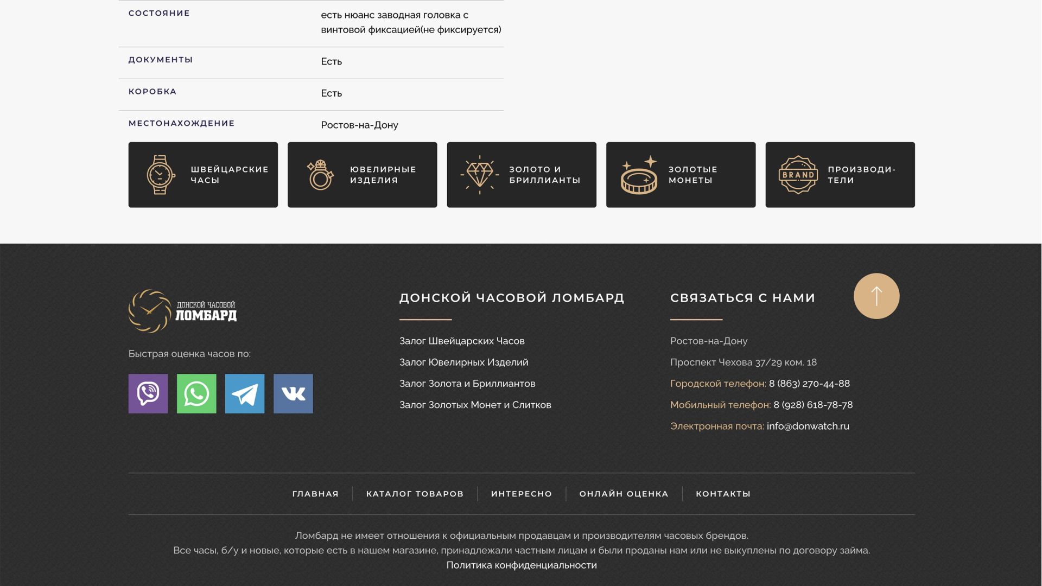Open the Viber messenger icon

point(148,393)
